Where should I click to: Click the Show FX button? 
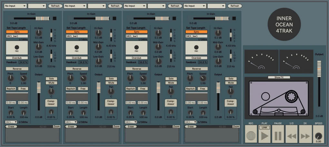pyautogui.click(x=279, y=77)
